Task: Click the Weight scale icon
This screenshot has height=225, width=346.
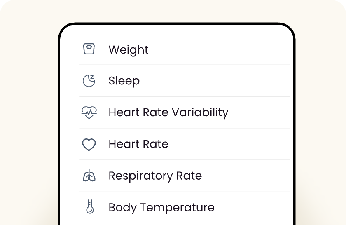Action: (89, 49)
